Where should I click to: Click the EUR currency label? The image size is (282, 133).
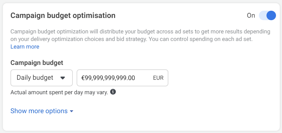(158, 78)
